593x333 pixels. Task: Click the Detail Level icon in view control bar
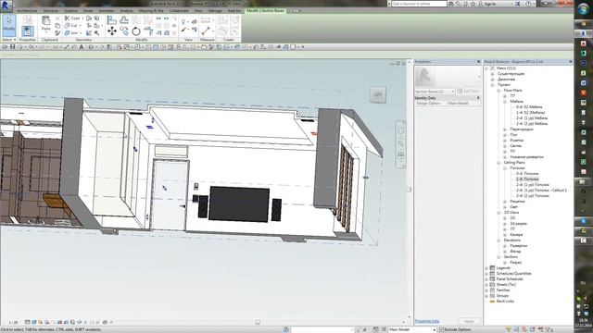point(27,323)
